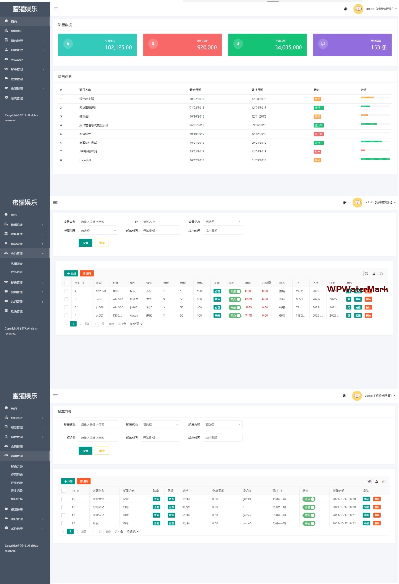Toggle the 状态 switch for lottery ID 13
The width and height of the screenshot is (399, 584).
pos(309,524)
